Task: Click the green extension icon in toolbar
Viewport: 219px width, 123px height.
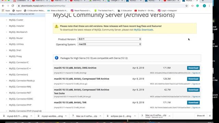Action: pos(197,6)
